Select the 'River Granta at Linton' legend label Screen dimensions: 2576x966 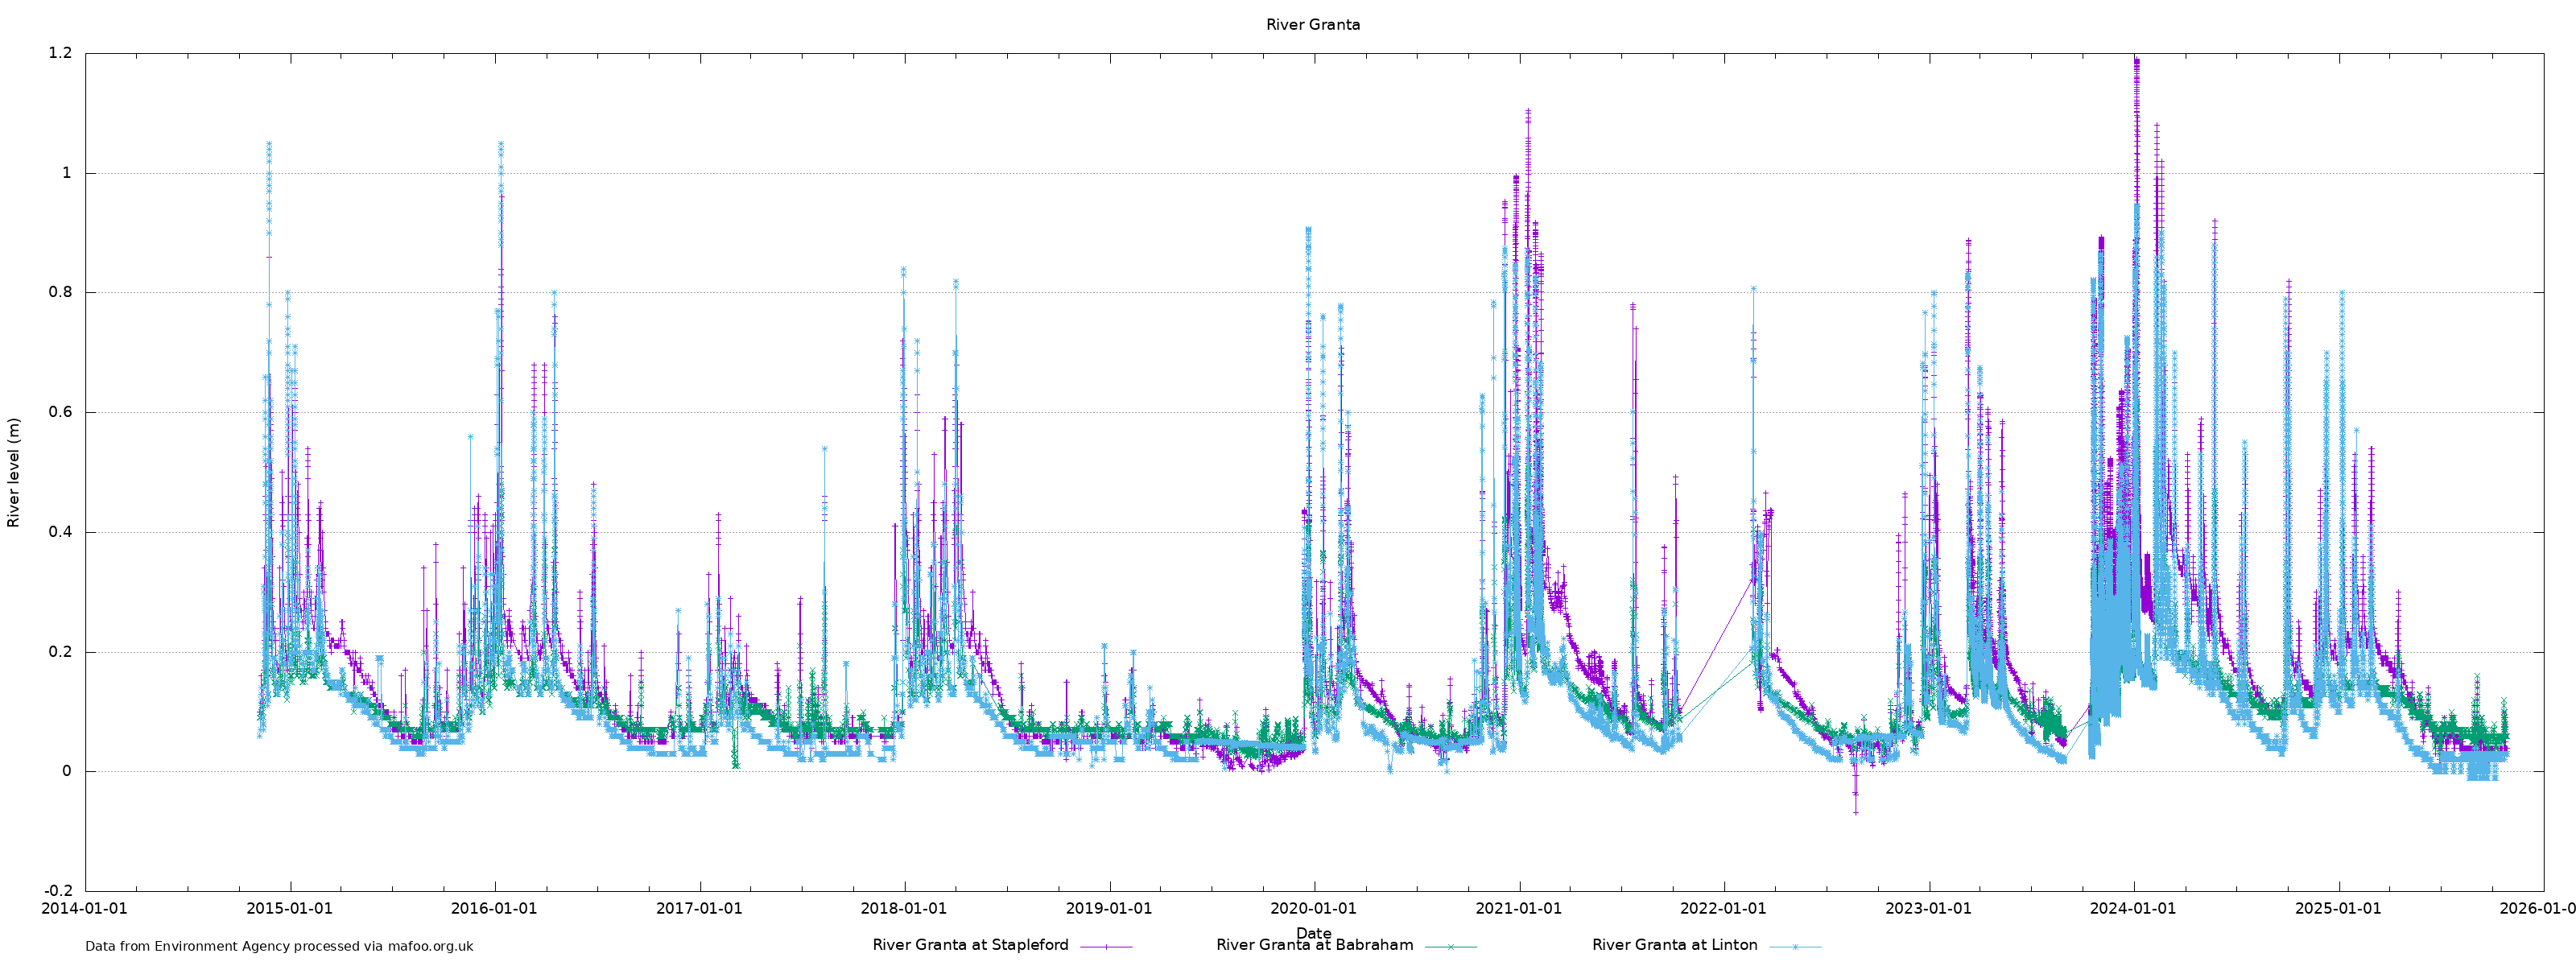[1674, 945]
